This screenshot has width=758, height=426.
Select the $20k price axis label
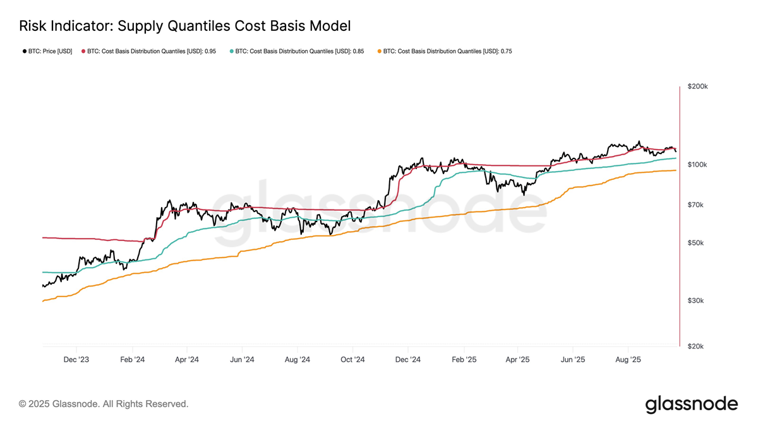pos(695,346)
